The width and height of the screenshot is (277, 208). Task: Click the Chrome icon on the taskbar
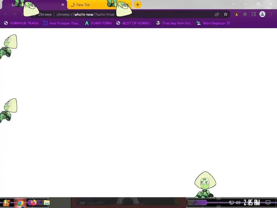20,203
